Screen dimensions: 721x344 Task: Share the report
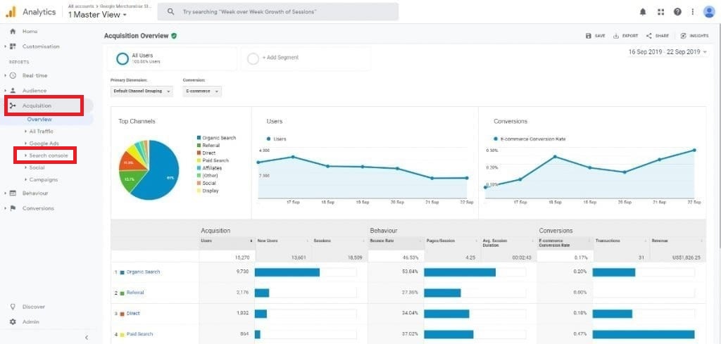click(x=657, y=36)
